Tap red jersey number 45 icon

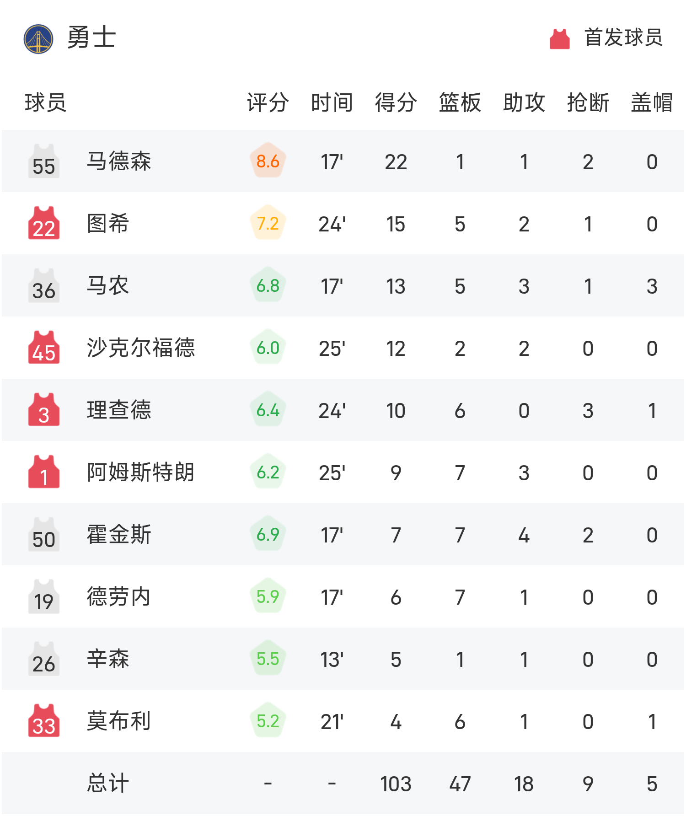[44, 348]
